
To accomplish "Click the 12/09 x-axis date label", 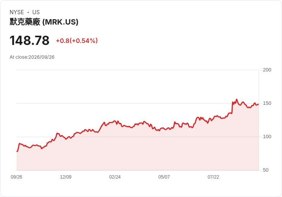I will point(66,177).
